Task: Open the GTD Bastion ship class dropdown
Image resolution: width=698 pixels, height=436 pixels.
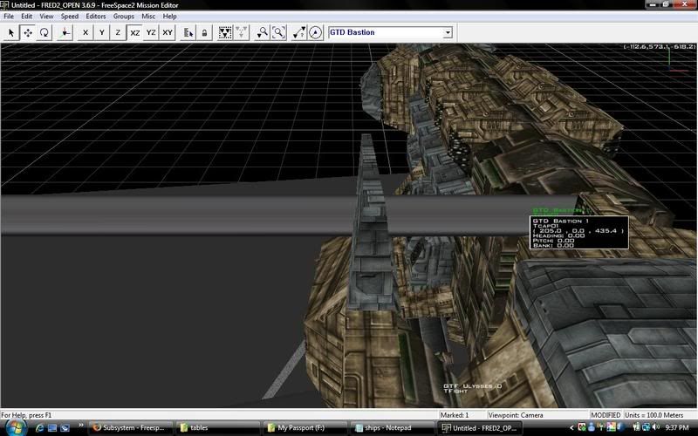Action: tap(448, 32)
